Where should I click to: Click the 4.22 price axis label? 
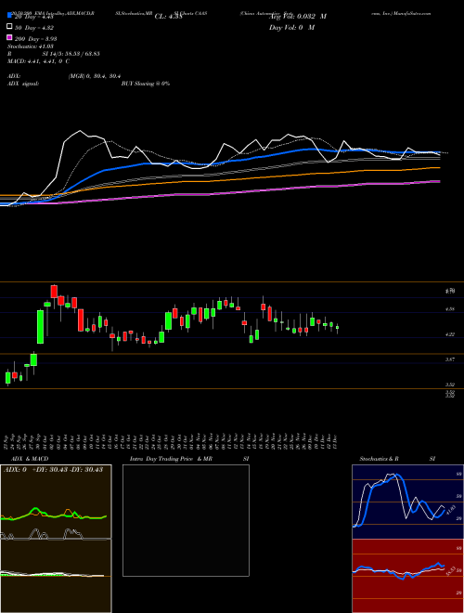[450, 334]
